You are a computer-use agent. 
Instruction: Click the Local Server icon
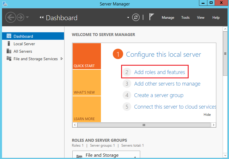[x=9, y=44]
